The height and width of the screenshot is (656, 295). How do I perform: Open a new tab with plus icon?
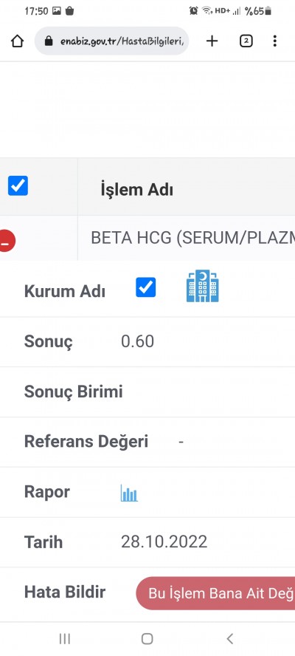(212, 41)
